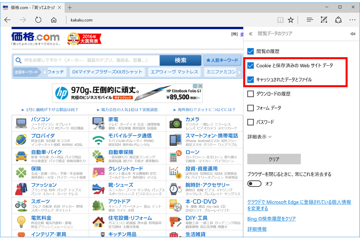Close the 価格.com tab

pyautogui.click(x=59, y=8)
